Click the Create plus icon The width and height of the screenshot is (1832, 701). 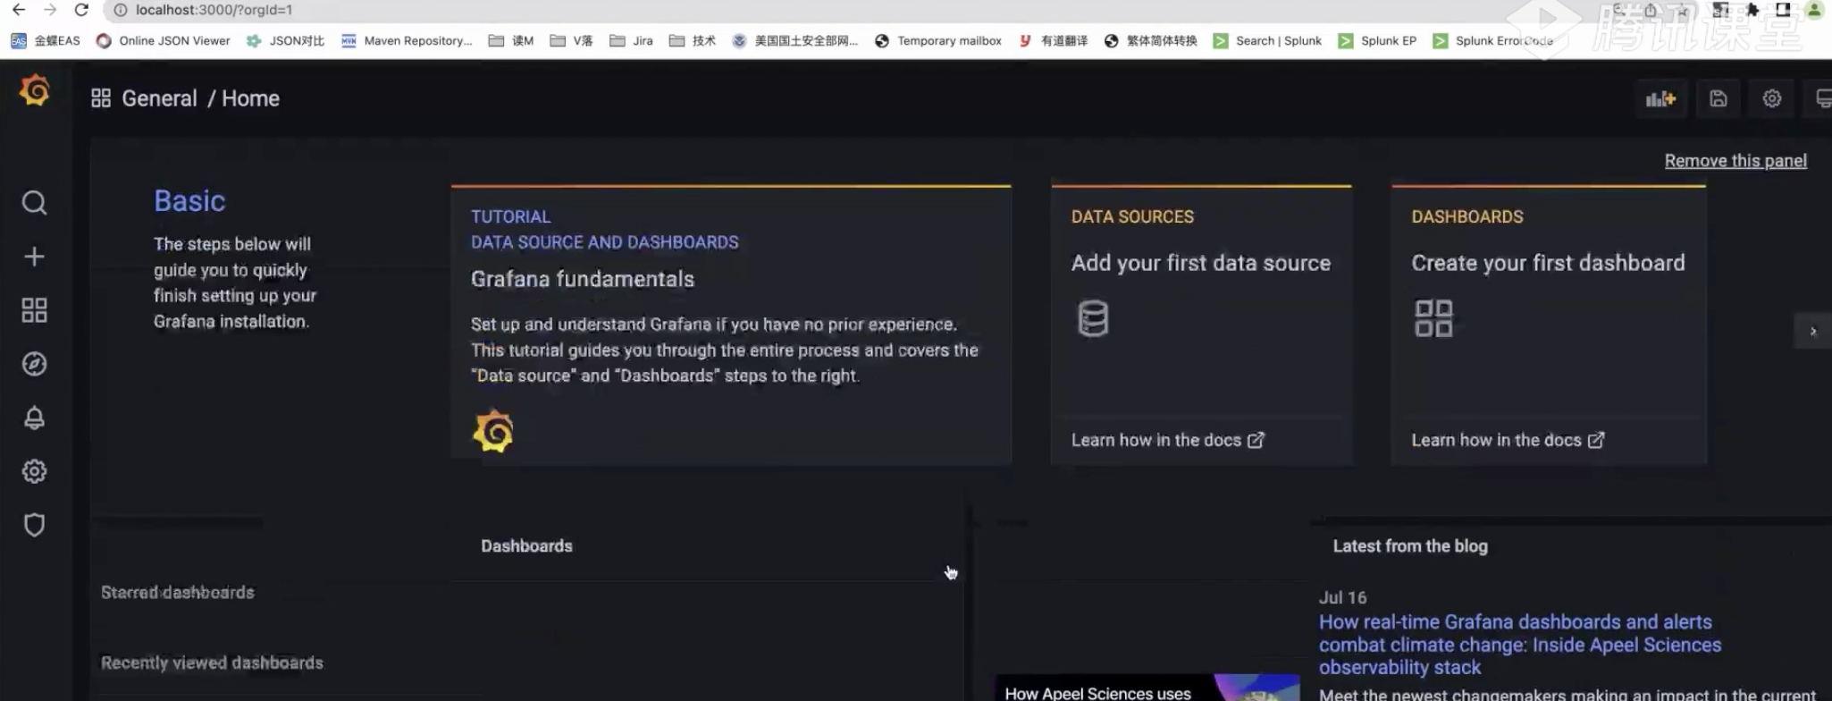[x=34, y=257]
